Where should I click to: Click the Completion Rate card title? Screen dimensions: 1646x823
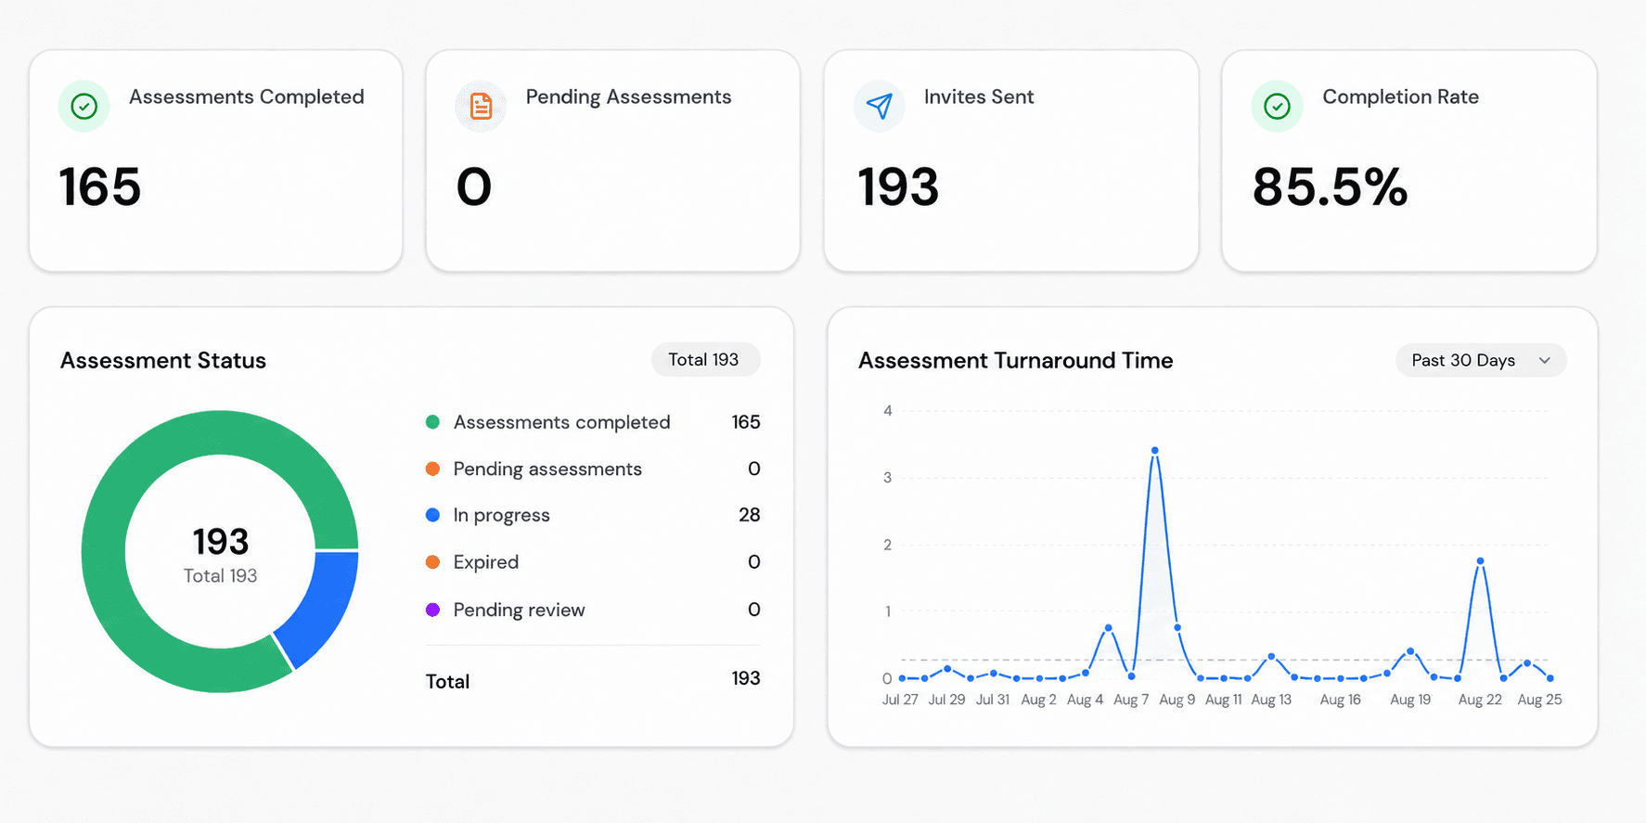click(1400, 97)
